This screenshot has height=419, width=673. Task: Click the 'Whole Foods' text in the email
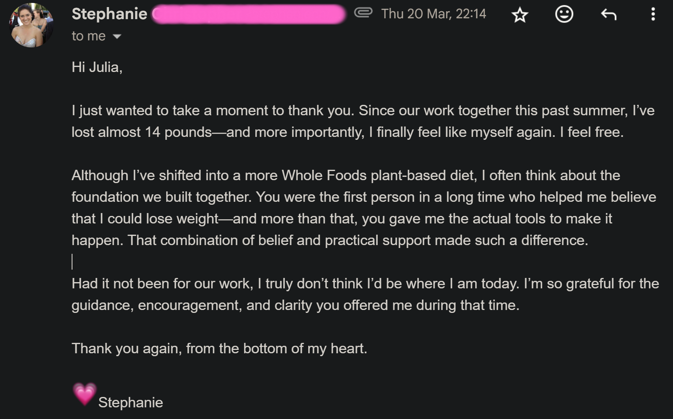click(x=324, y=176)
